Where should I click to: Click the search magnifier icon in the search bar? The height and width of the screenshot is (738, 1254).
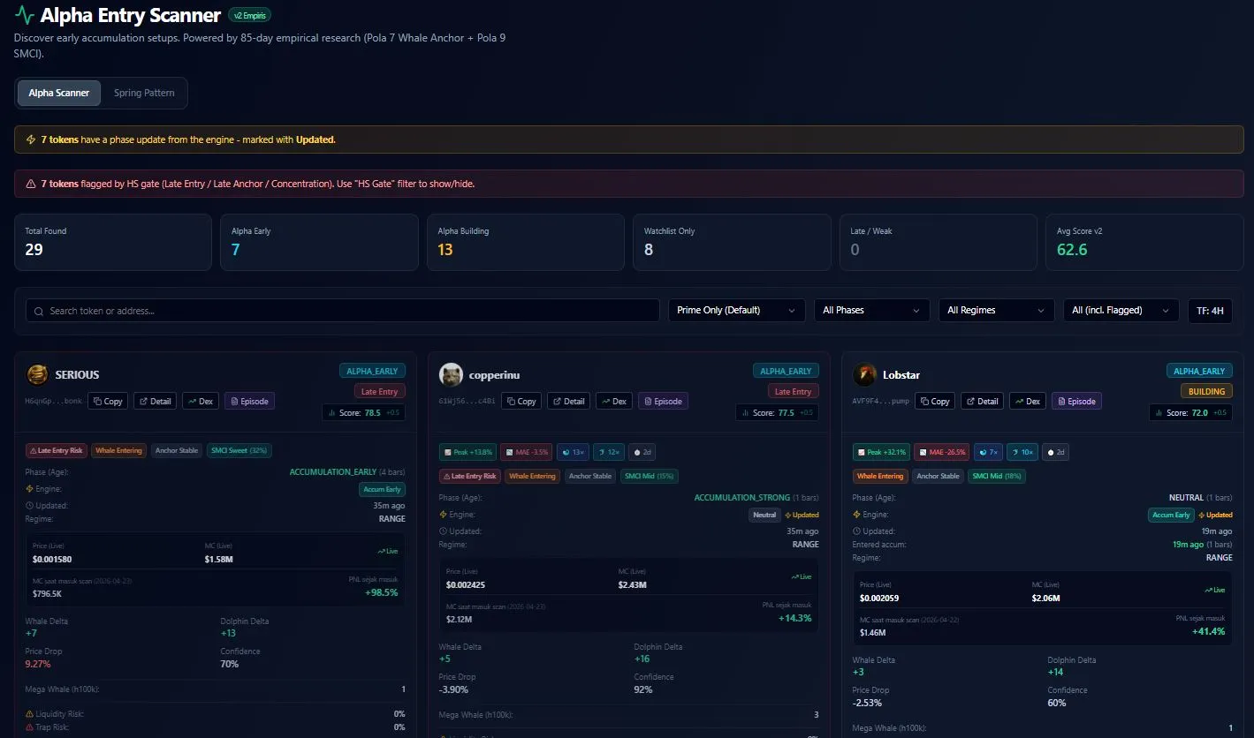[37, 311]
